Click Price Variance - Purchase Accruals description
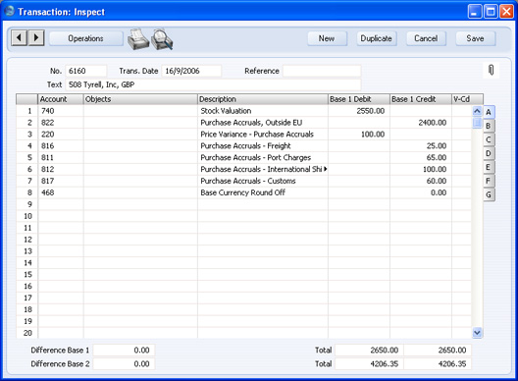Image resolution: width=518 pixels, height=381 pixels. tap(257, 135)
